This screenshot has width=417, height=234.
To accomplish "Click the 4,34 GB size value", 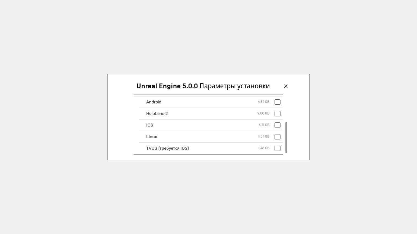I will click(x=263, y=102).
